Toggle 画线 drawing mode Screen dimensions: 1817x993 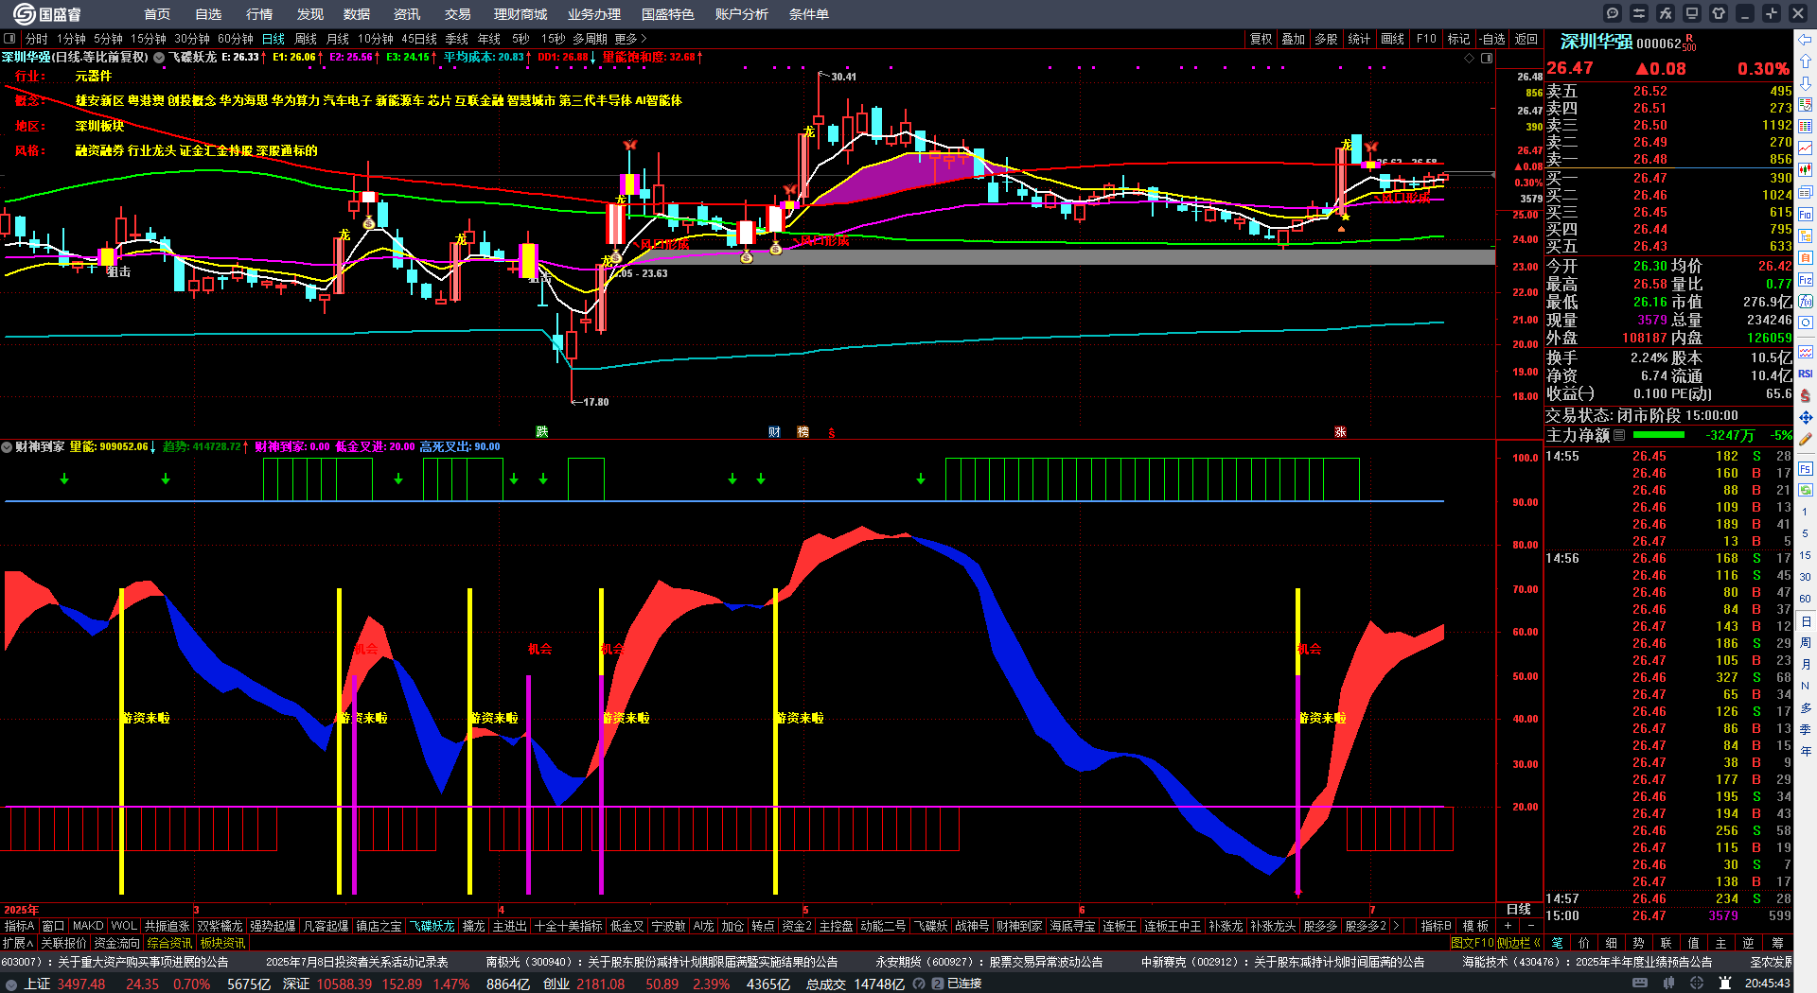[x=1393, y=39]
